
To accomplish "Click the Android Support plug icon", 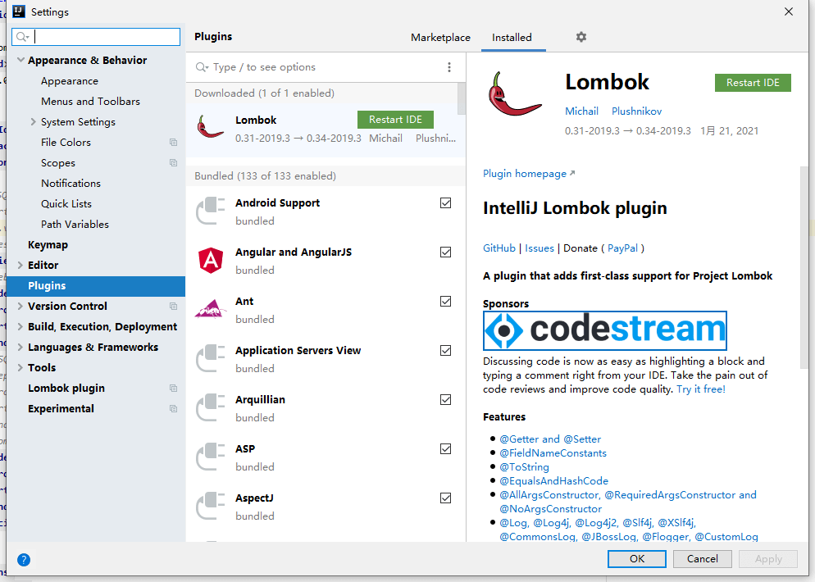I will [210, 211].
